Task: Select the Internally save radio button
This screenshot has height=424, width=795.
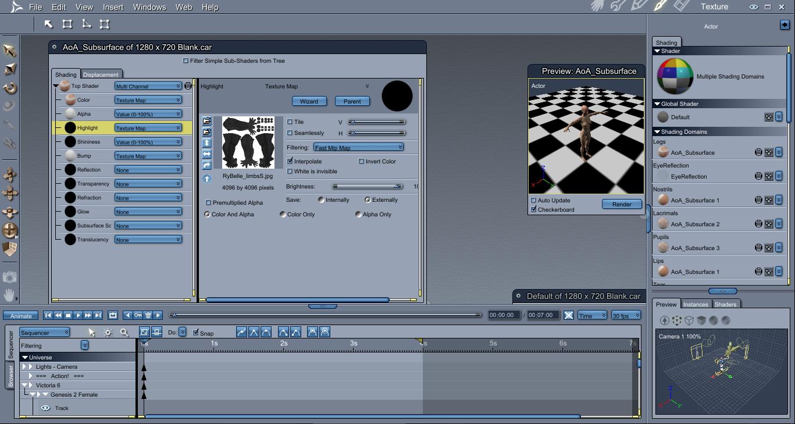Action: [321, 200]
